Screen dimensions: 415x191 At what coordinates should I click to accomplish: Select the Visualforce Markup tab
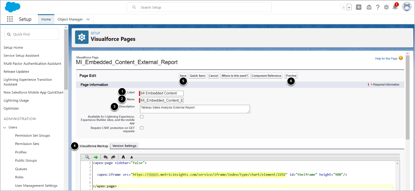click(94, 146)
